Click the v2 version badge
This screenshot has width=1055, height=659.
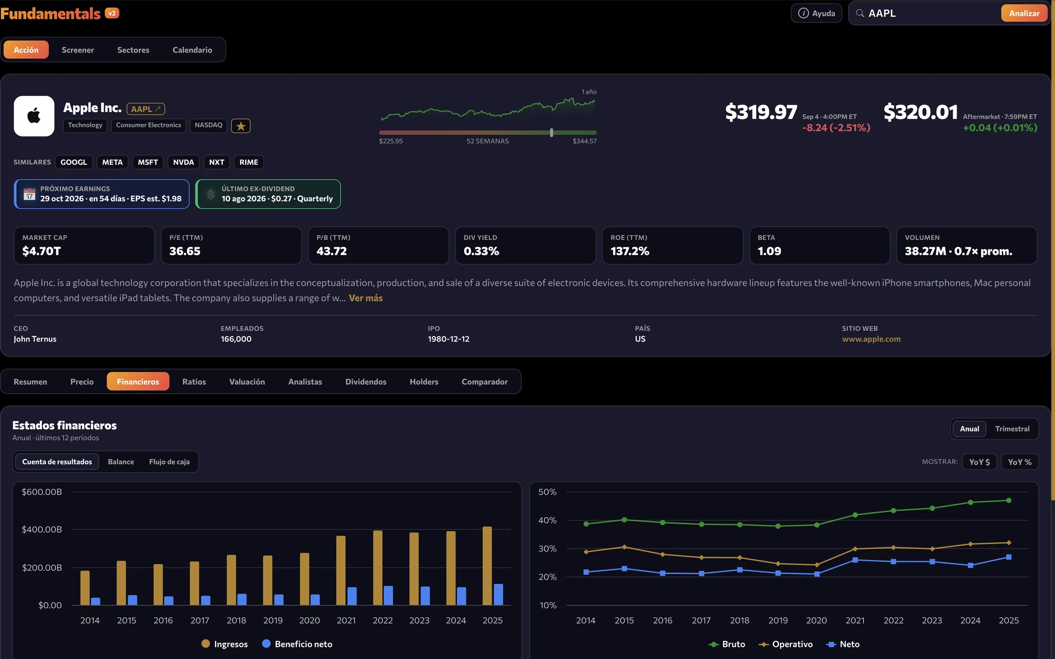tap(112, 13)
